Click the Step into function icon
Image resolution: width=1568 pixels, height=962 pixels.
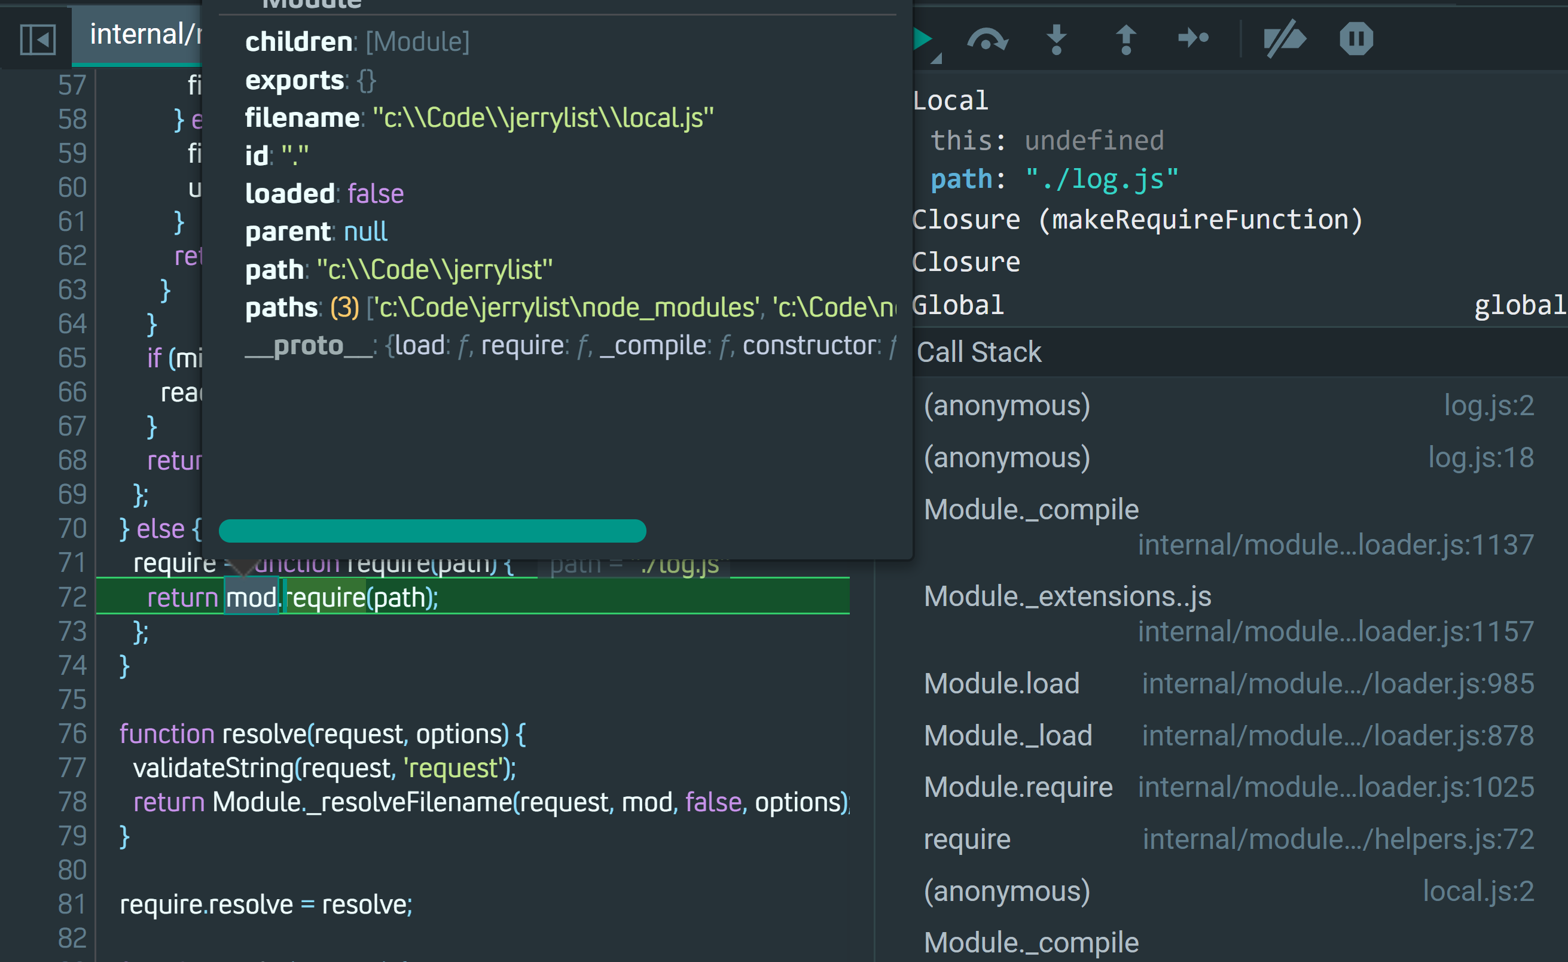pos(1056,39)
